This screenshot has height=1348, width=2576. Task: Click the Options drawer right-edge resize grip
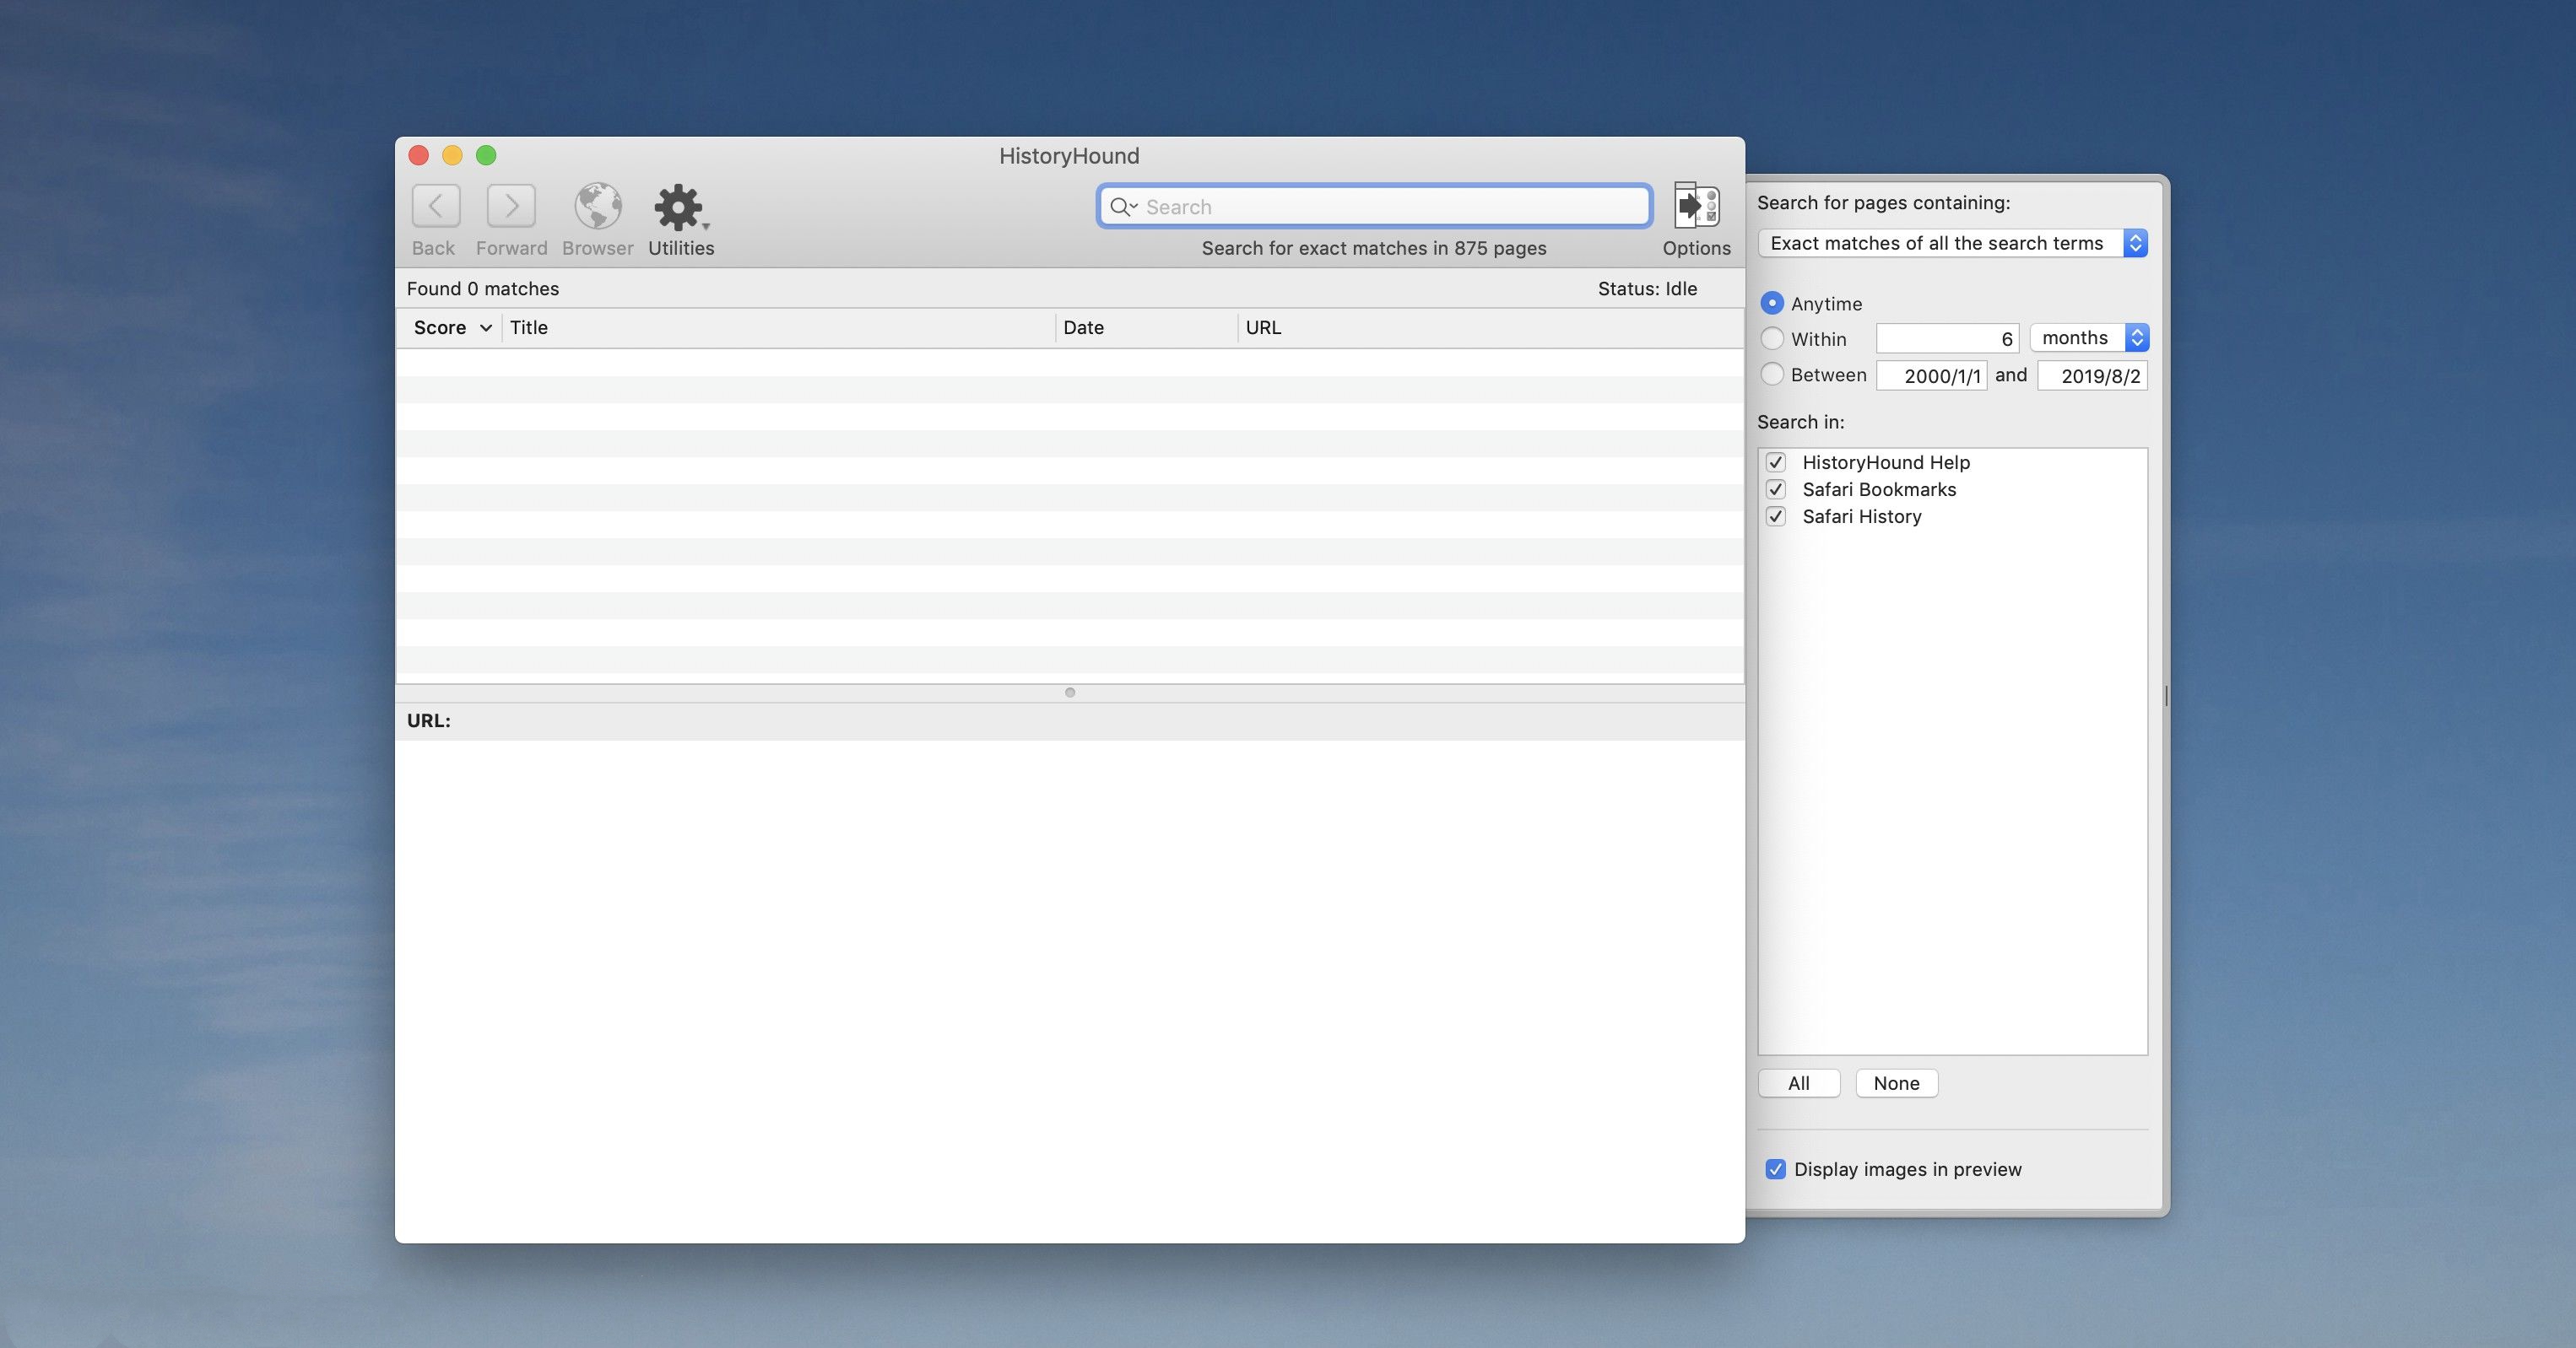[2166, 697]
